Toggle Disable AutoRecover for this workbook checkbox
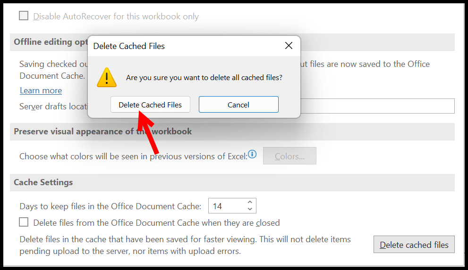Viewport: 468px width, 270px height. [x=24, y=16]
